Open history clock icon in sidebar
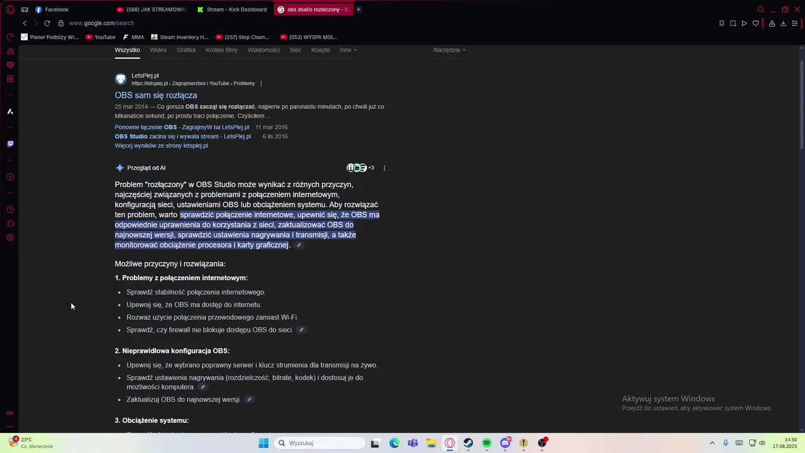This screenshot has height=453, width=805. tap(10, 210)
